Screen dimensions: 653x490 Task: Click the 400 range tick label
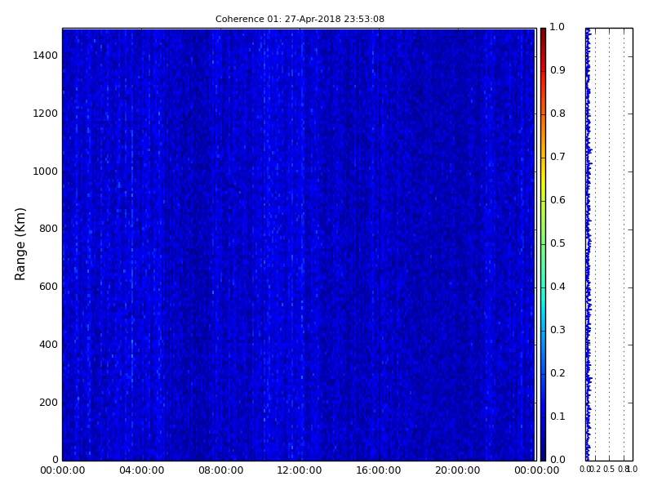pyautogui.click(x=48, y=345)
